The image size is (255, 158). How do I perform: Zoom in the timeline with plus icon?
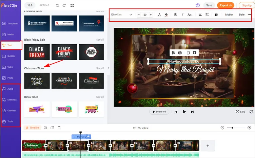249,128
